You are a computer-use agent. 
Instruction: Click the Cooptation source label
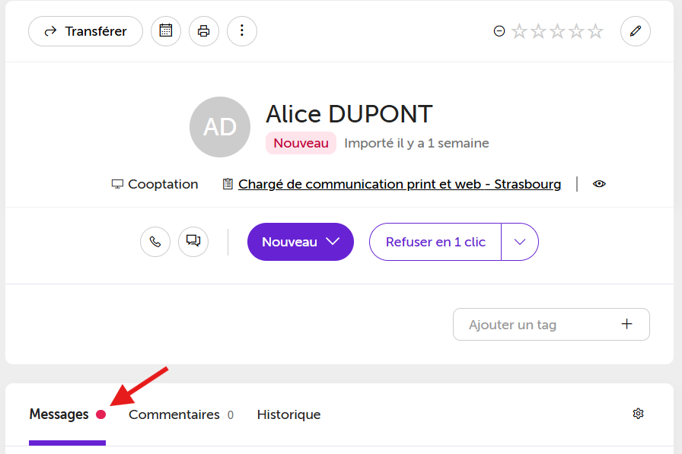[155, 184]
